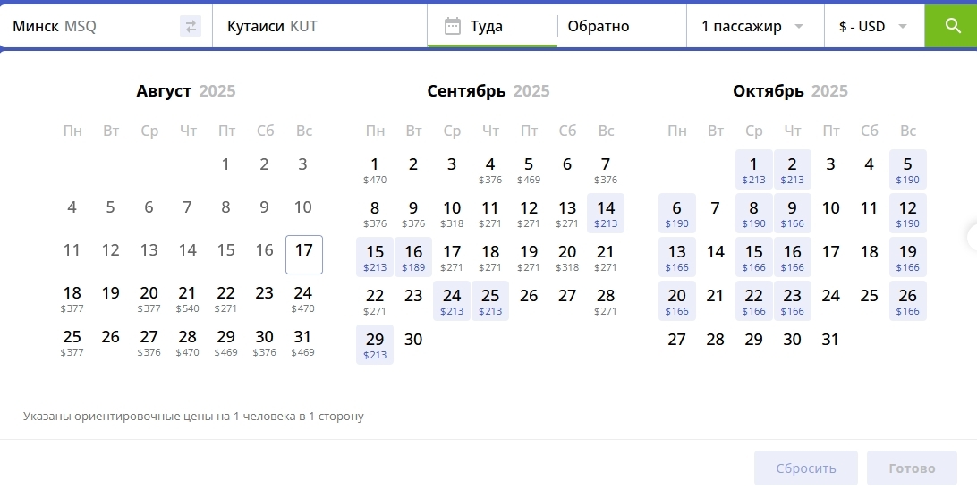Viewport: 977px width, 489px height.
Task: Expand the 1 пассажир passenger dropdown
Action: (x=753, y=27)
